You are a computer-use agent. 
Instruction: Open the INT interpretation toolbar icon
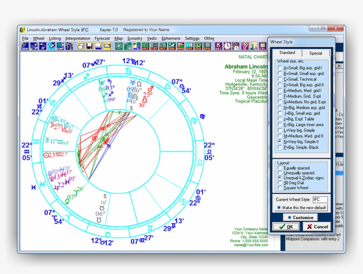[x=162, y=46]
